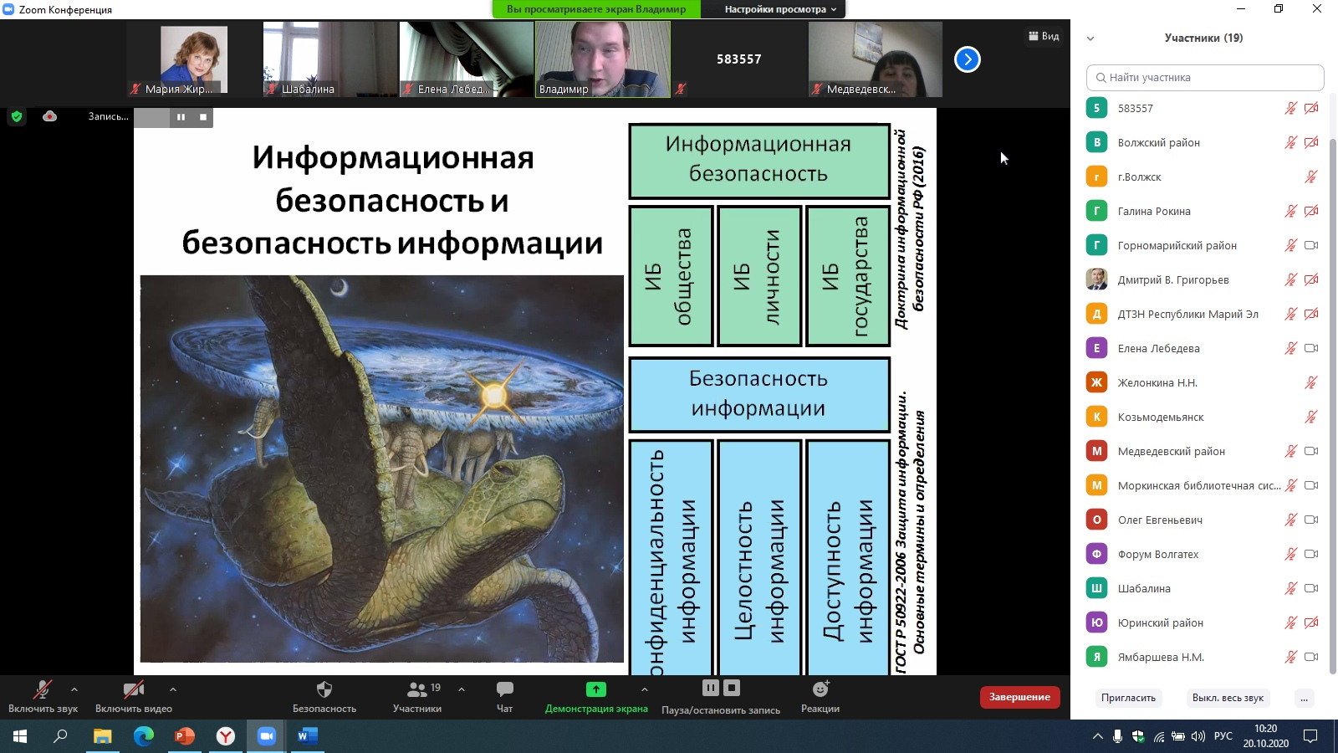Viewport: 1338px width, 753px height.
Task: Open the Security shield icon (Безопасность)
Action: [x=324, y=689]
